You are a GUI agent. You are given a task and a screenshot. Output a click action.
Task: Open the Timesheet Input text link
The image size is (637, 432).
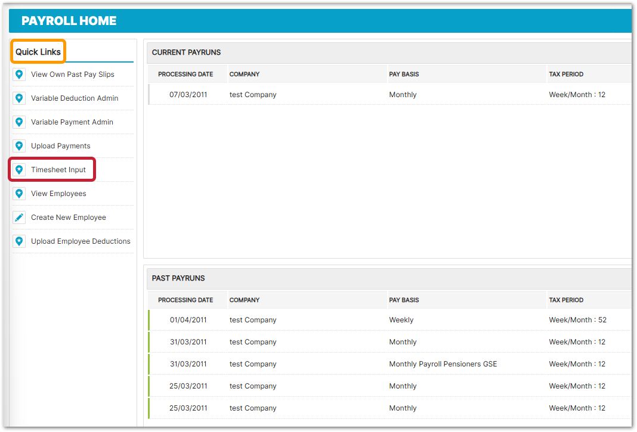58,170
